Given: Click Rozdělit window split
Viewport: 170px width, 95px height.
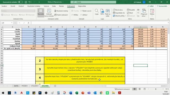Looking at the screenshot, I should point(131,10).
